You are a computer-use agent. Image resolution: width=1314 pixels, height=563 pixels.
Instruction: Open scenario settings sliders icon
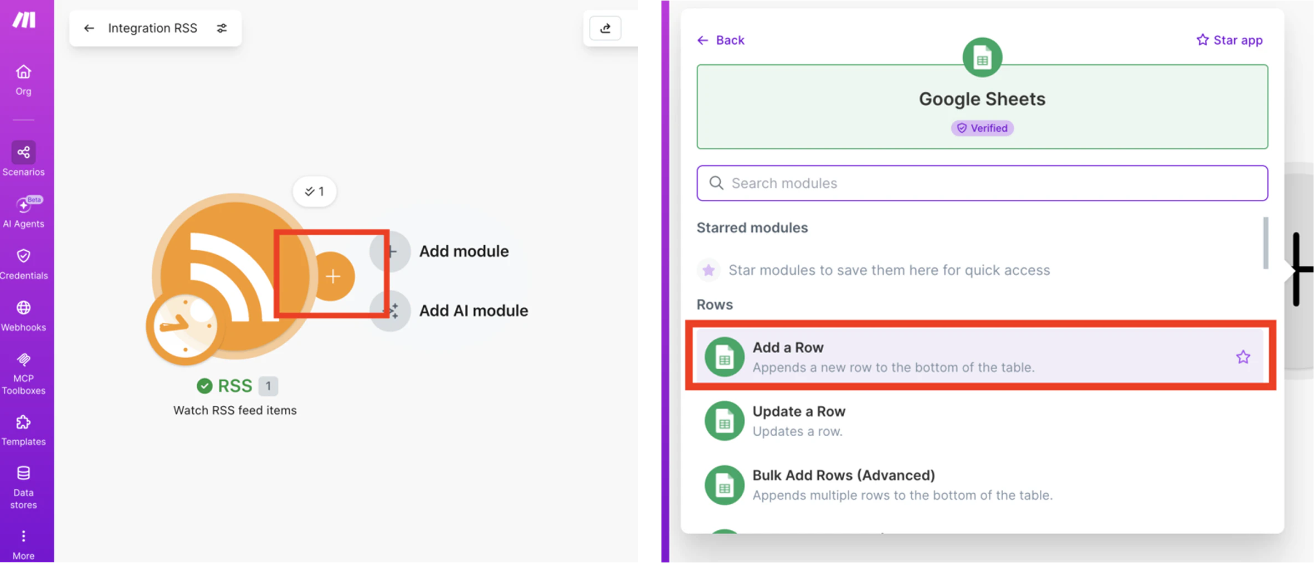point(222,28)
